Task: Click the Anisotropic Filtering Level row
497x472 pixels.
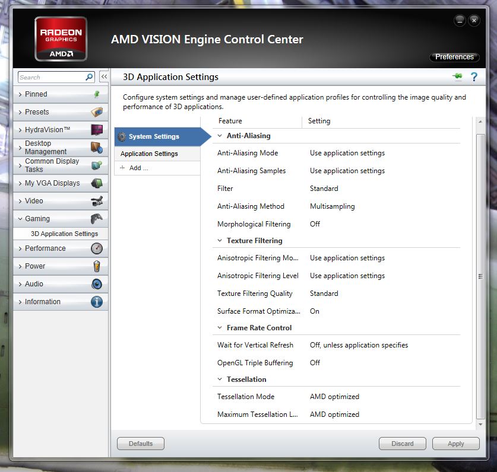Action: click(336, 275)
